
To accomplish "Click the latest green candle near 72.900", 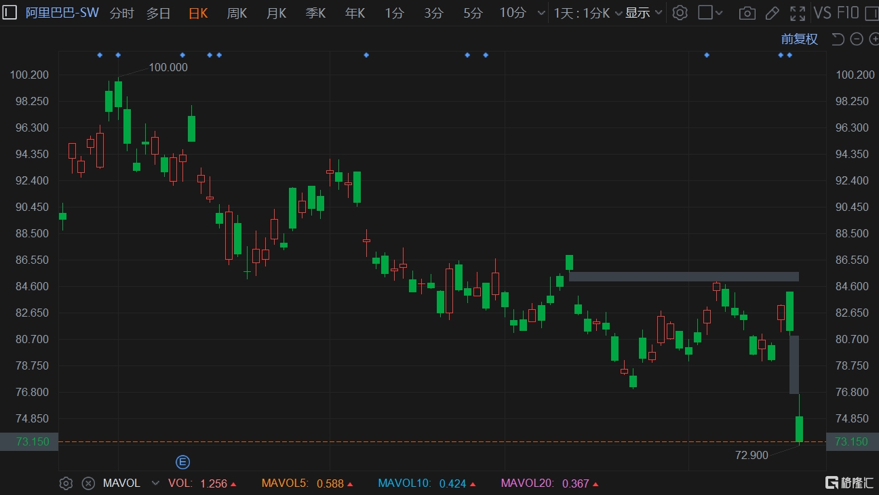I will coord(799,429).
